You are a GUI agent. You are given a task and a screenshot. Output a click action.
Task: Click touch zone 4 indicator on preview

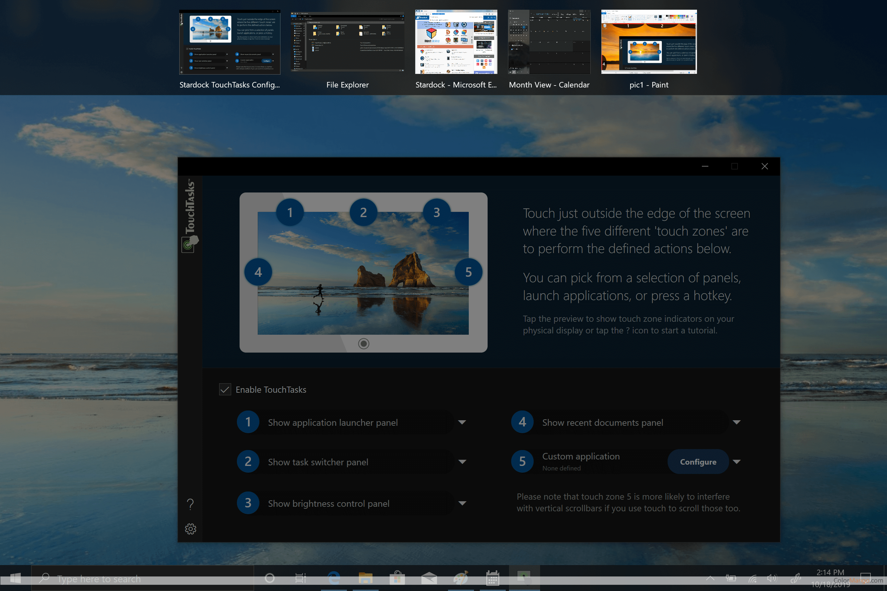[258, 272]
